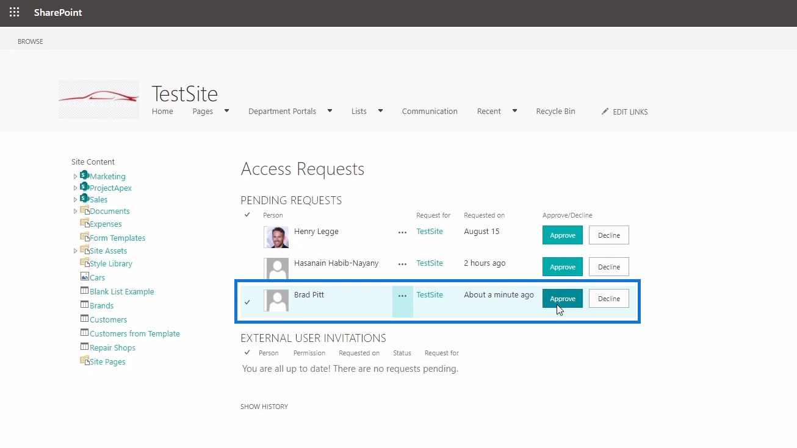The image size is (797, 448).
Task: Toggle select-all checkmark in External User Invitations
Action: click(x=247, y=352)
